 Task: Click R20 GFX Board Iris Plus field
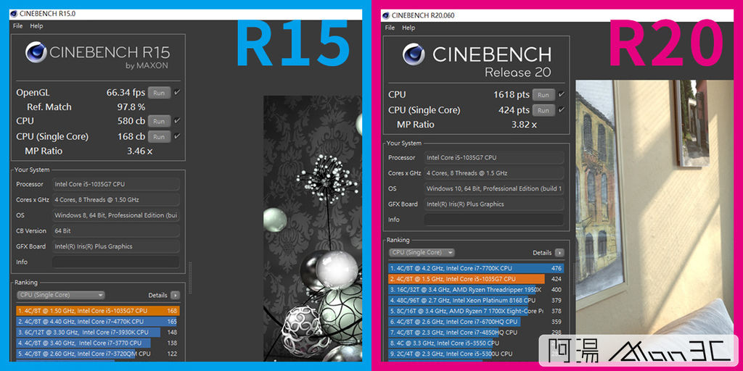pyautogui.click(x=493, y=204)
